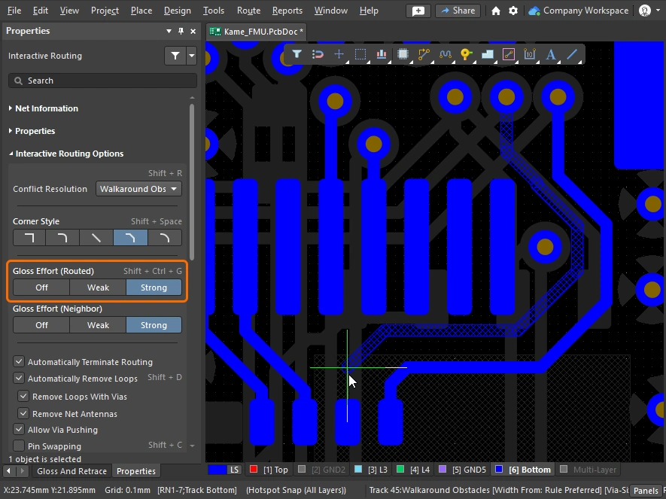Toggle the Allow Via Pushing checkbox
Viewport: 666px width, 499px height.
click(20, 430)
